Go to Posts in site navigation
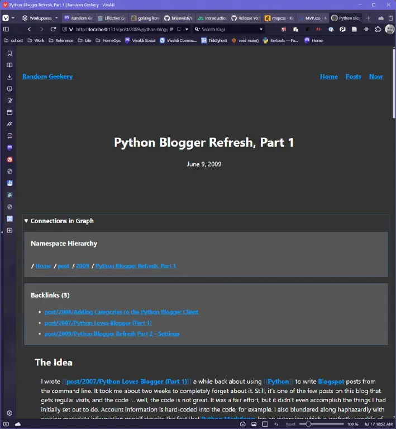Screen dimensions: 396x429 tap(354, 77)
